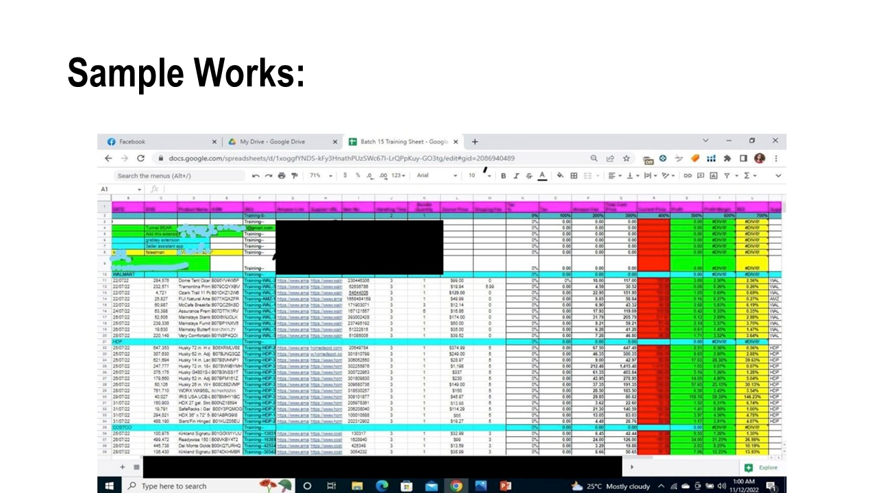Click the WALMART section cell
This screenshot has width=877, height=493.
click(128, 274)
